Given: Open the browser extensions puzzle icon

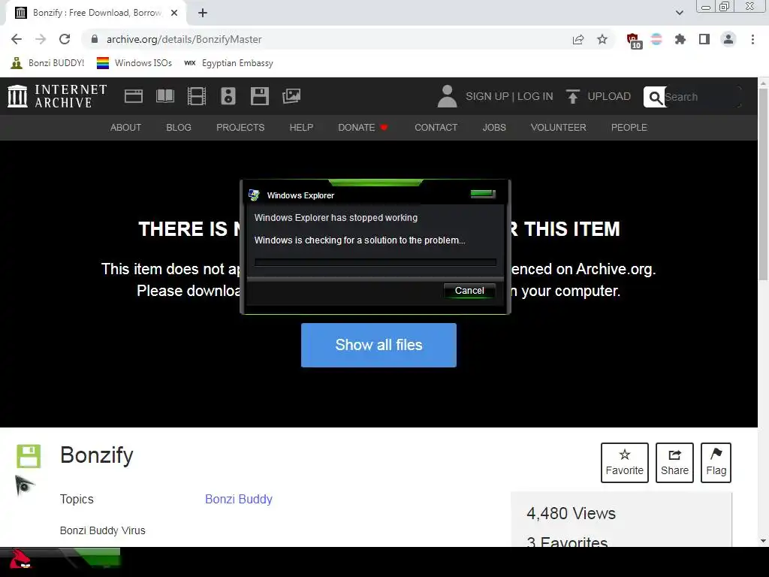Looking at the screenshot, I should [680, 39].
